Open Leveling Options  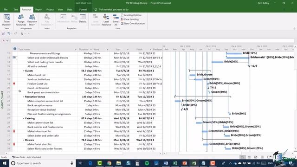[x=131, y=15]
